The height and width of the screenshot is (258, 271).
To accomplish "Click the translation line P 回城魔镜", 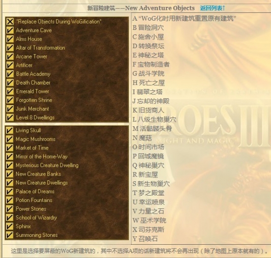I will coord(149,156).
